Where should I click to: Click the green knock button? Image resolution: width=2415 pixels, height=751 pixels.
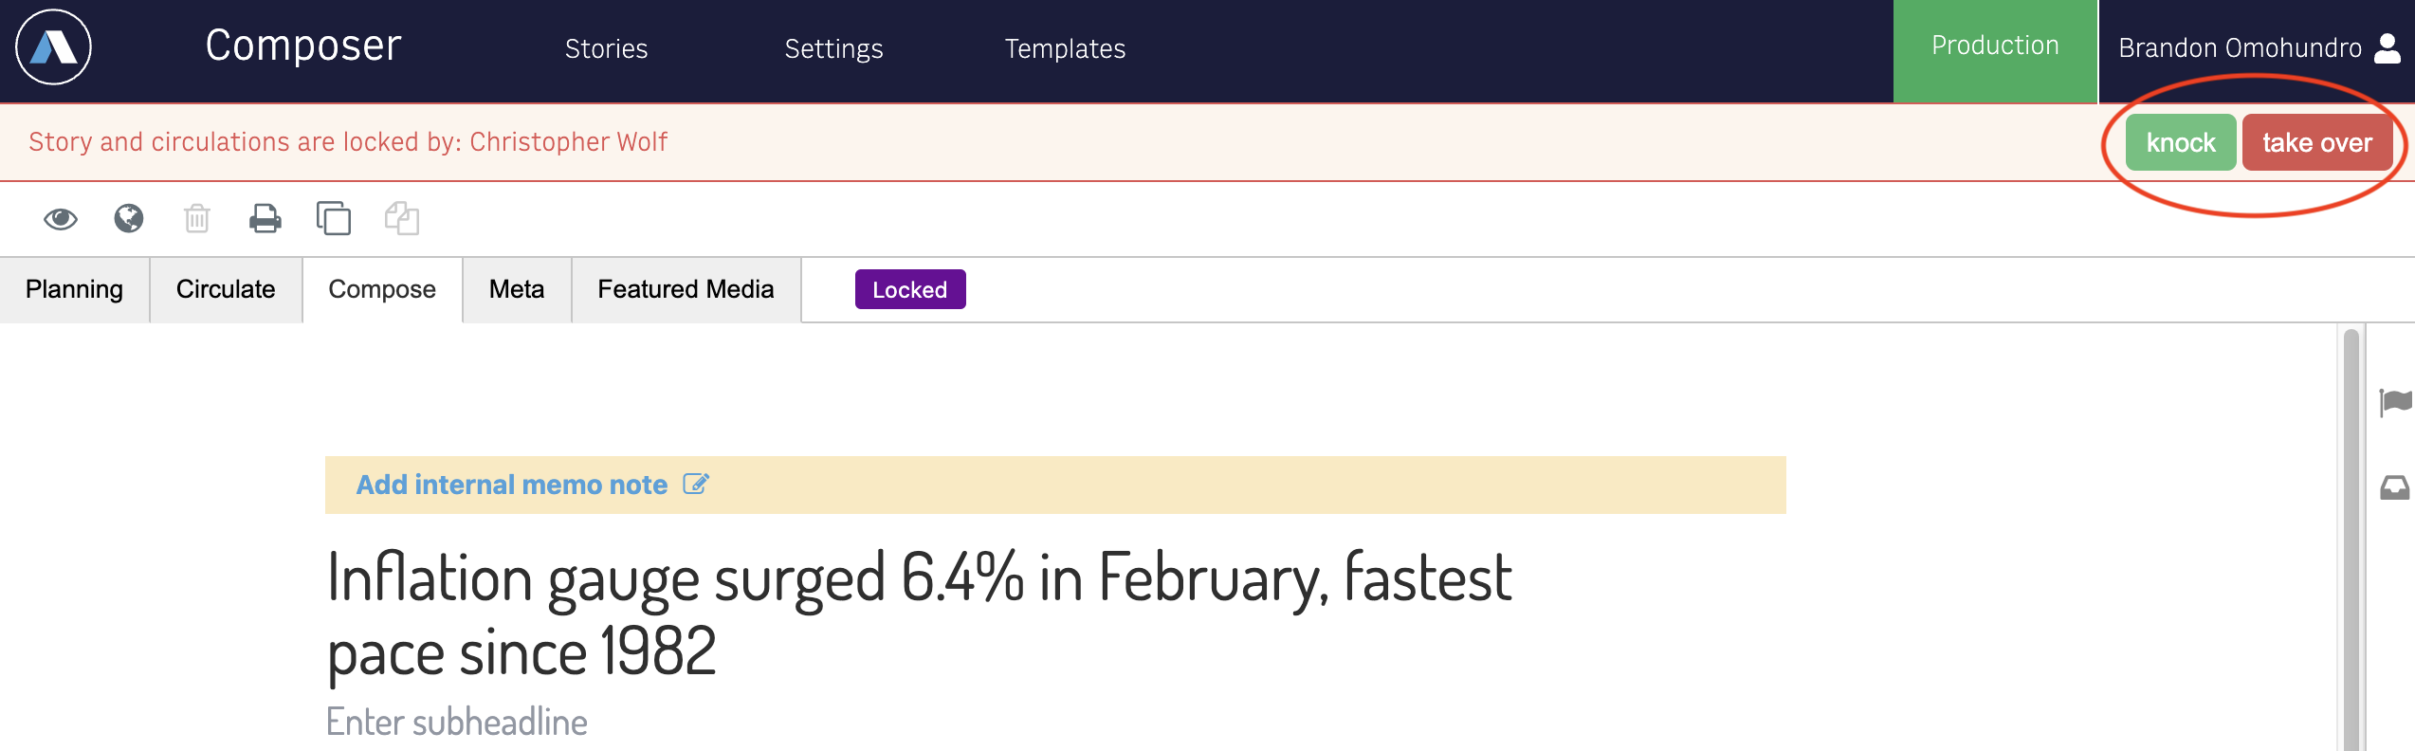2181,142
